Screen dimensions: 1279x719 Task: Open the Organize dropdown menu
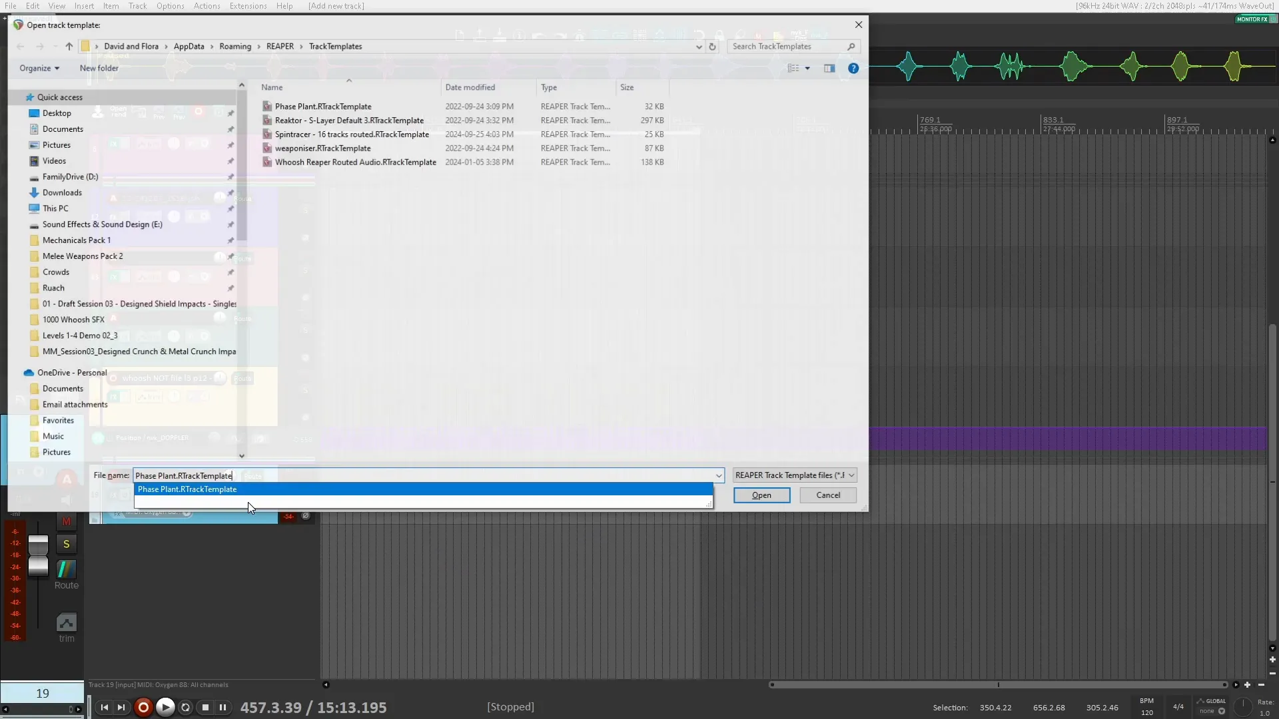tap(39, 68)
